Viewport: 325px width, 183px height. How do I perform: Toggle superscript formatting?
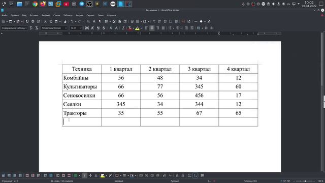click(111, 28)
